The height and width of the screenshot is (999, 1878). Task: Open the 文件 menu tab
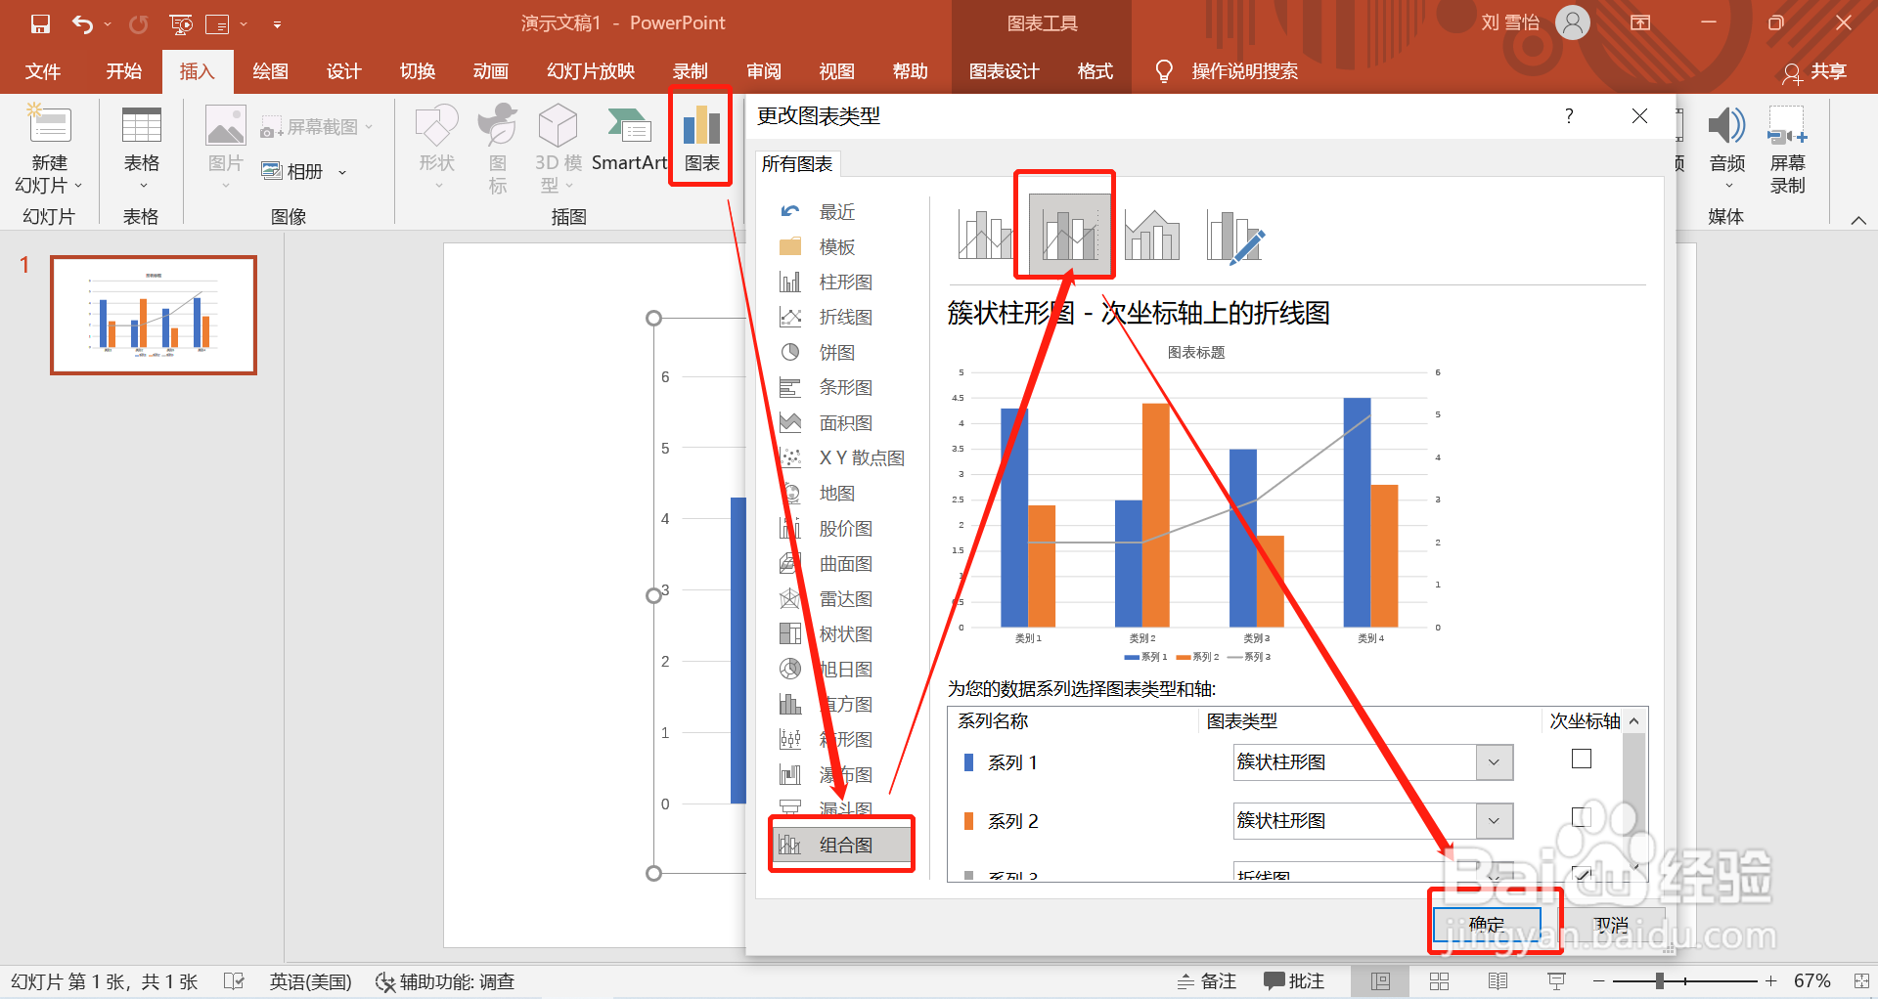42,71
